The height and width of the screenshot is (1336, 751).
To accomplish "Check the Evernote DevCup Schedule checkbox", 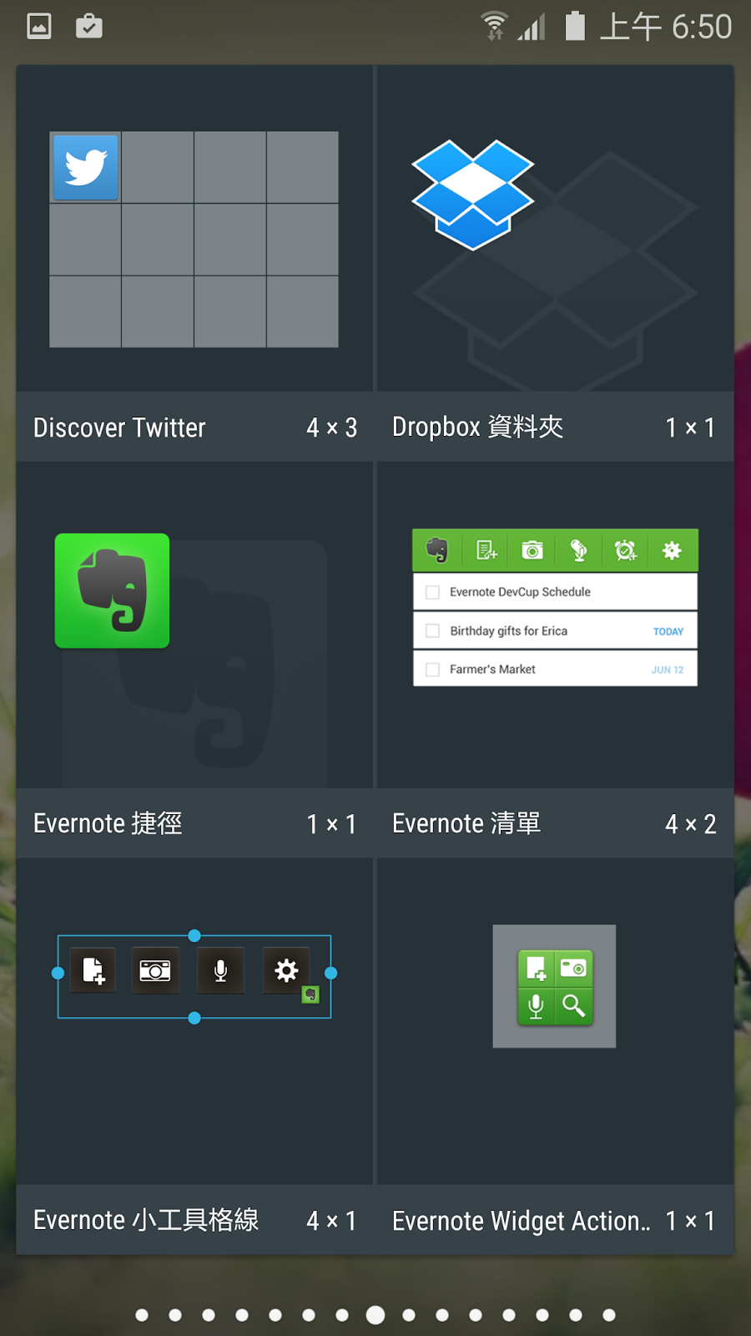I will point(433,592).
